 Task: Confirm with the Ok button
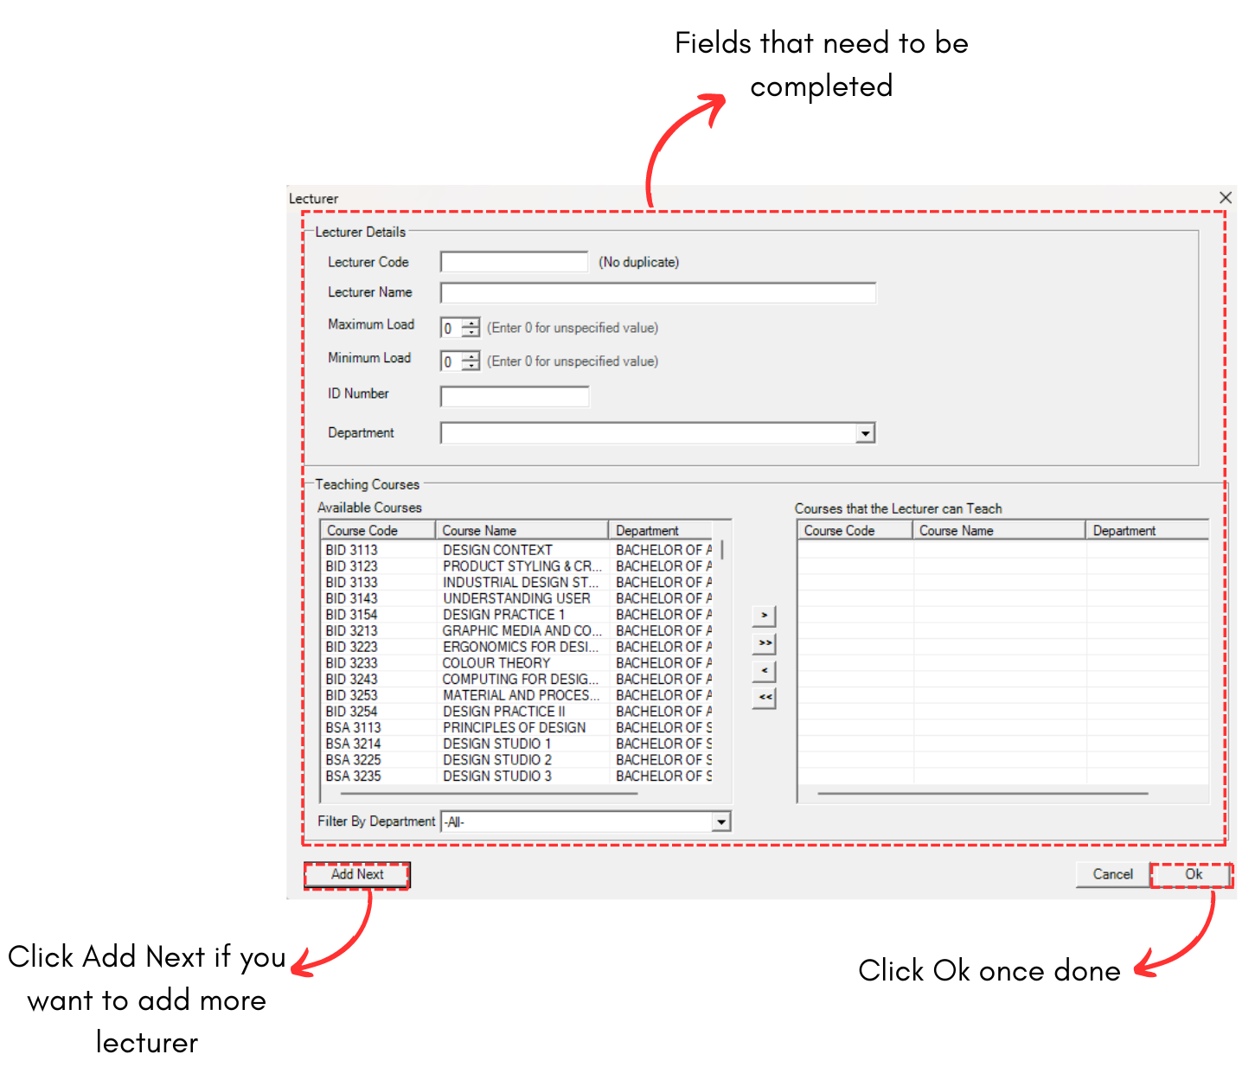(x=1193, y=874)
